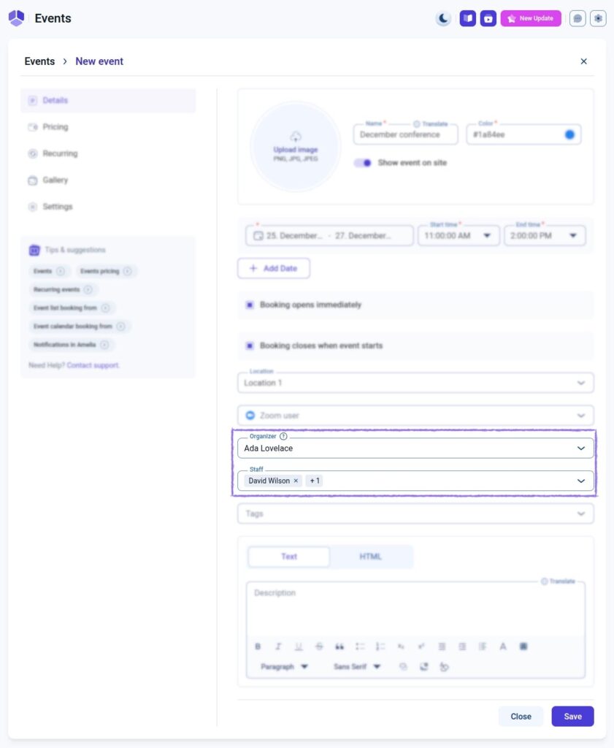Open the chat support icon
The image size is (614, 748).
click(x=577, y=19)
